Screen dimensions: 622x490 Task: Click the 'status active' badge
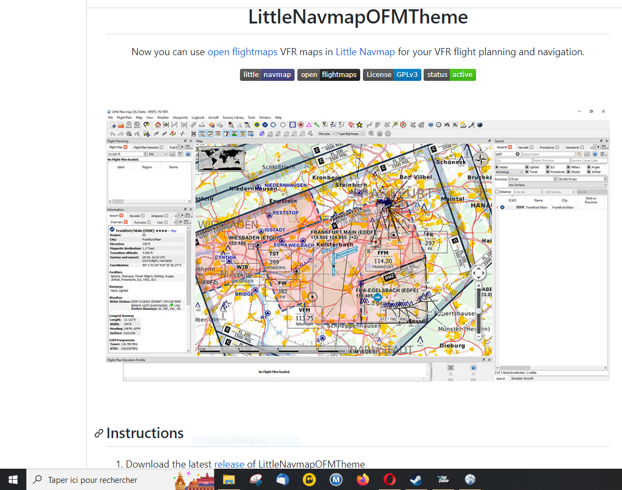click(x=449, y=74)
